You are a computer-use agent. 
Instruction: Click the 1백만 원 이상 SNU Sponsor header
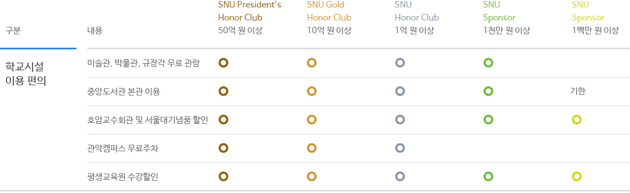(595, 18)
